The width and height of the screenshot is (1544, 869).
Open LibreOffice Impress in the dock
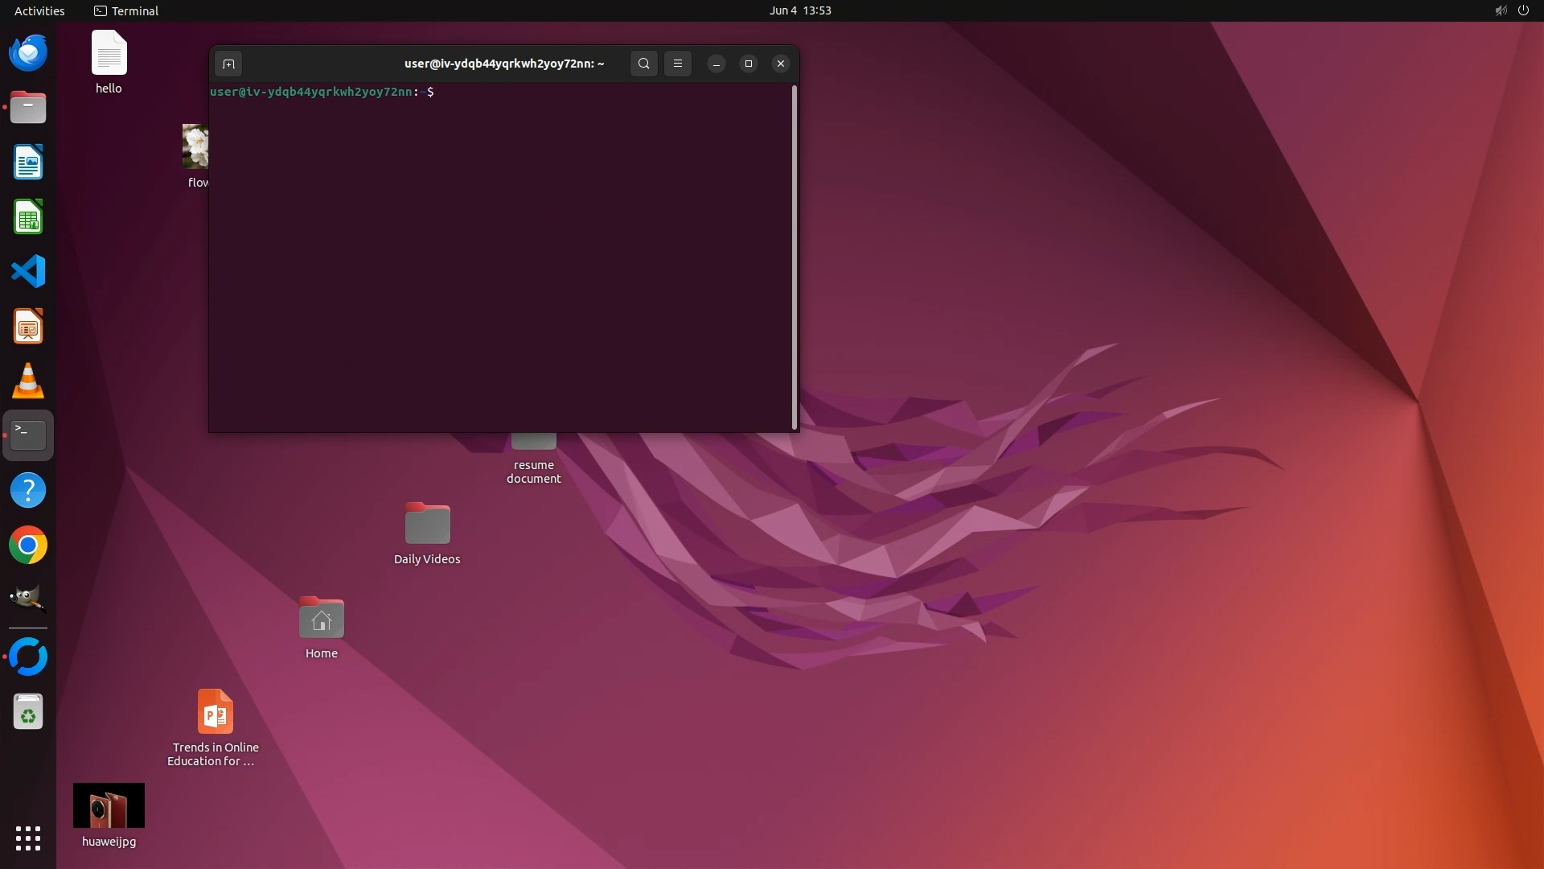(28, 327)
